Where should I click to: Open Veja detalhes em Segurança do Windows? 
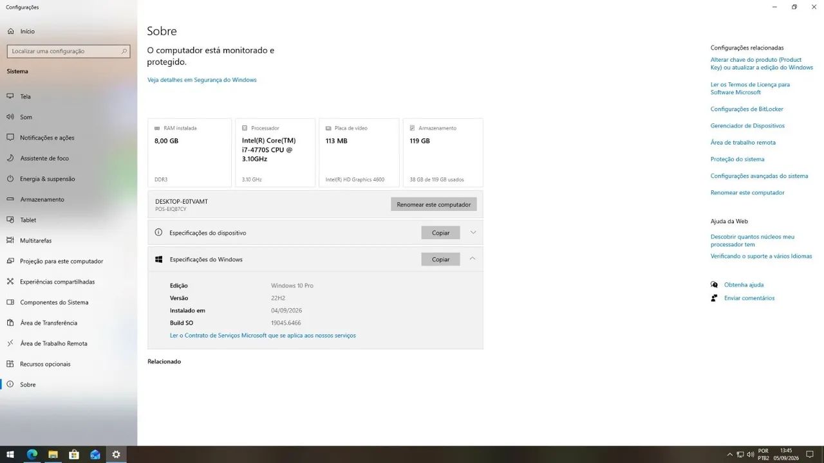point(202,80)
